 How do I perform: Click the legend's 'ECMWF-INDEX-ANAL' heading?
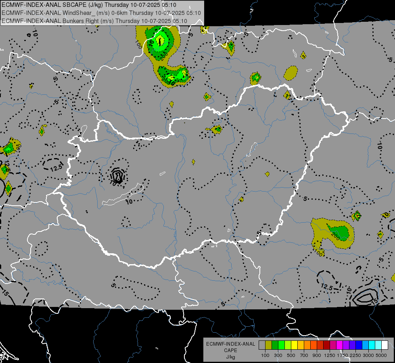(230, 344)
